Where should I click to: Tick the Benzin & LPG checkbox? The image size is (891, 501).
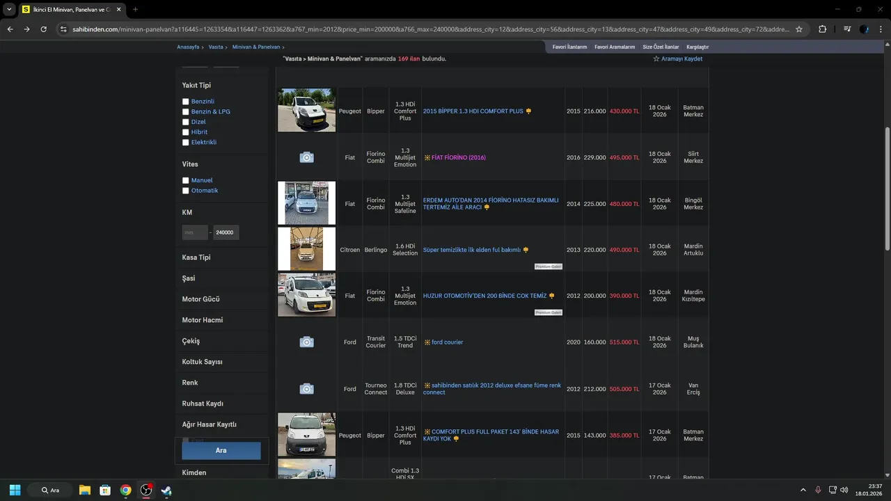(186, 111)
